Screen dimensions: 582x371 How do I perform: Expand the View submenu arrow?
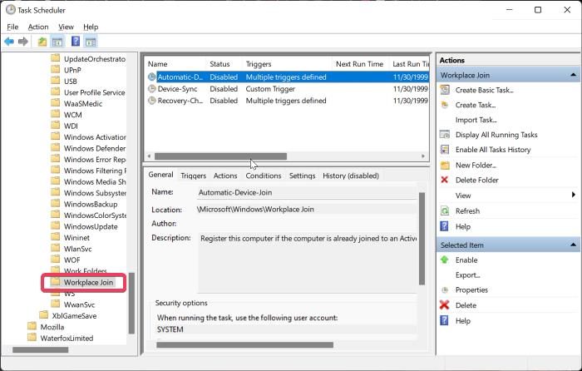coord(574,195)
